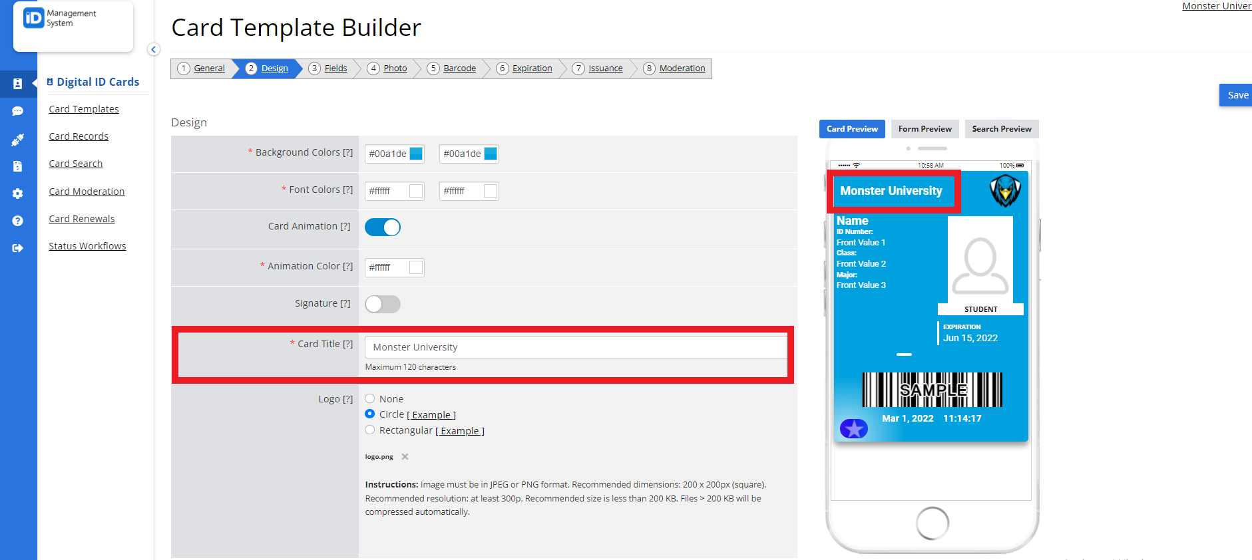
Task: Click the ID card icon in sidebar
Action: (18, 84)
